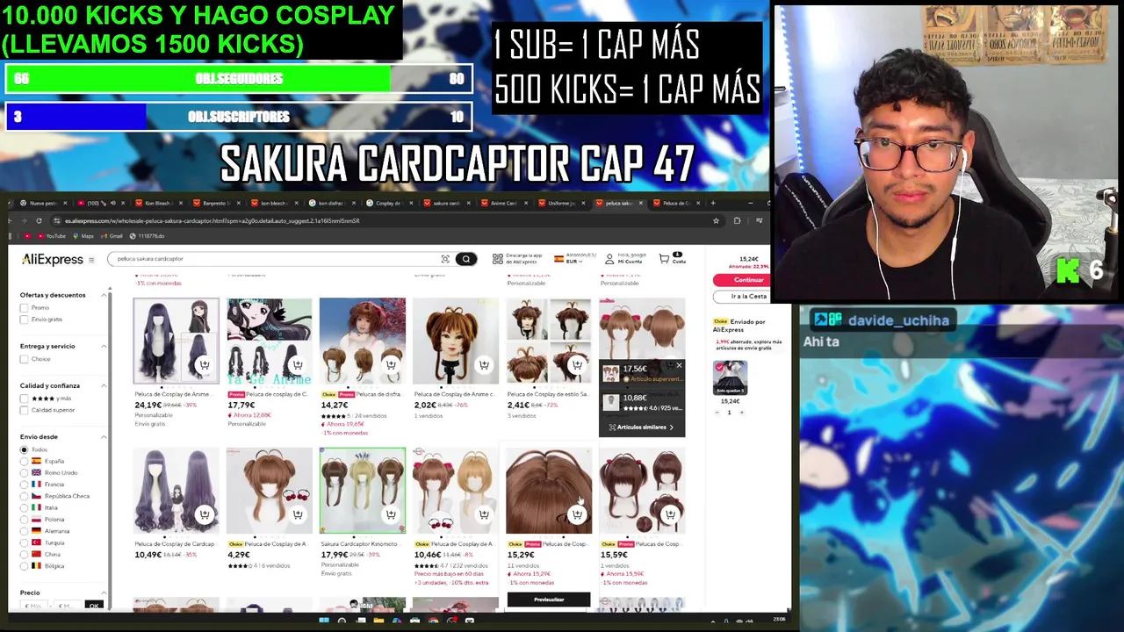The image size is (1124, 632).
Task: Add the 17,99€ Sakura Kinomoto wig to cart
Action: [391, 514]
